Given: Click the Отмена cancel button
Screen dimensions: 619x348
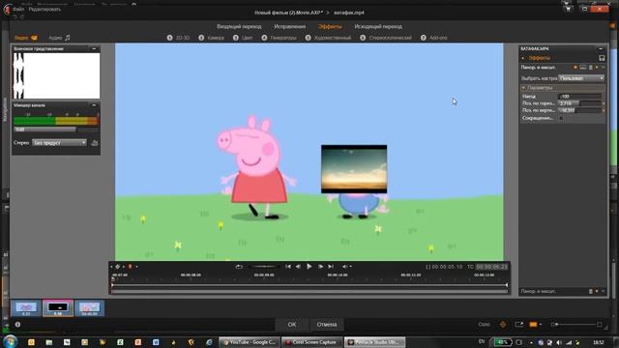Looking at the screenshot, I should pyautogui.click(x=327, y=325).
